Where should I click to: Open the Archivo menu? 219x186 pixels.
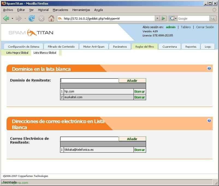(8, 10)
